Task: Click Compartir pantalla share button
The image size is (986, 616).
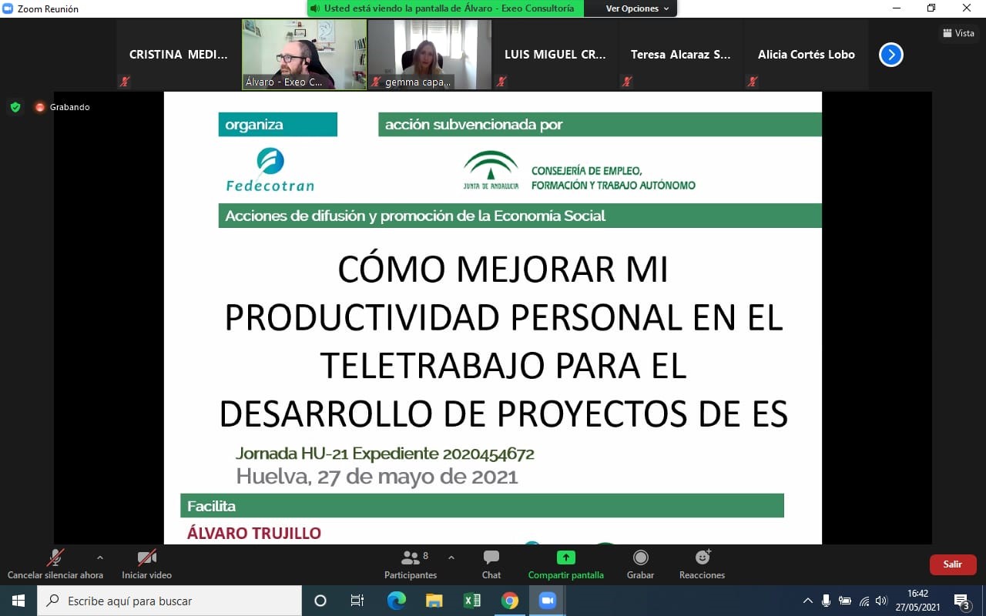Action: click(x=566, y=564)
